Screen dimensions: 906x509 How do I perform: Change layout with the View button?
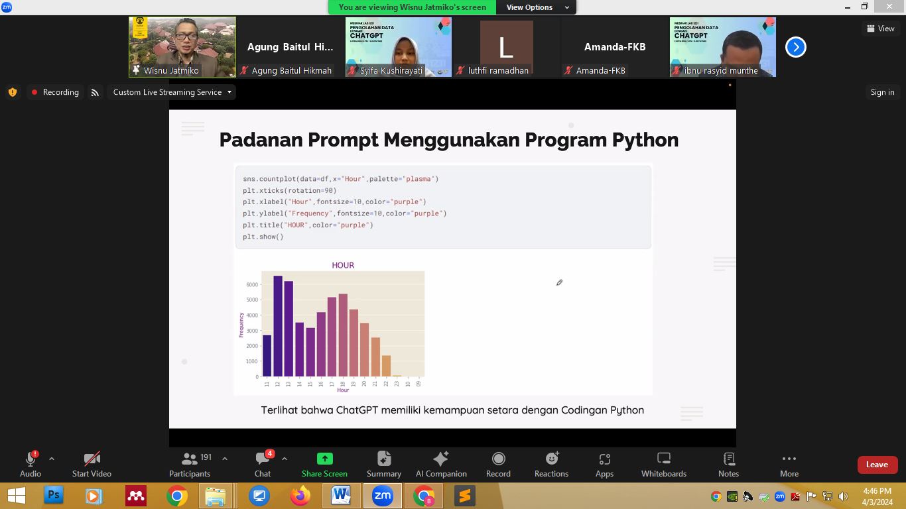click(x=880, y=28)
